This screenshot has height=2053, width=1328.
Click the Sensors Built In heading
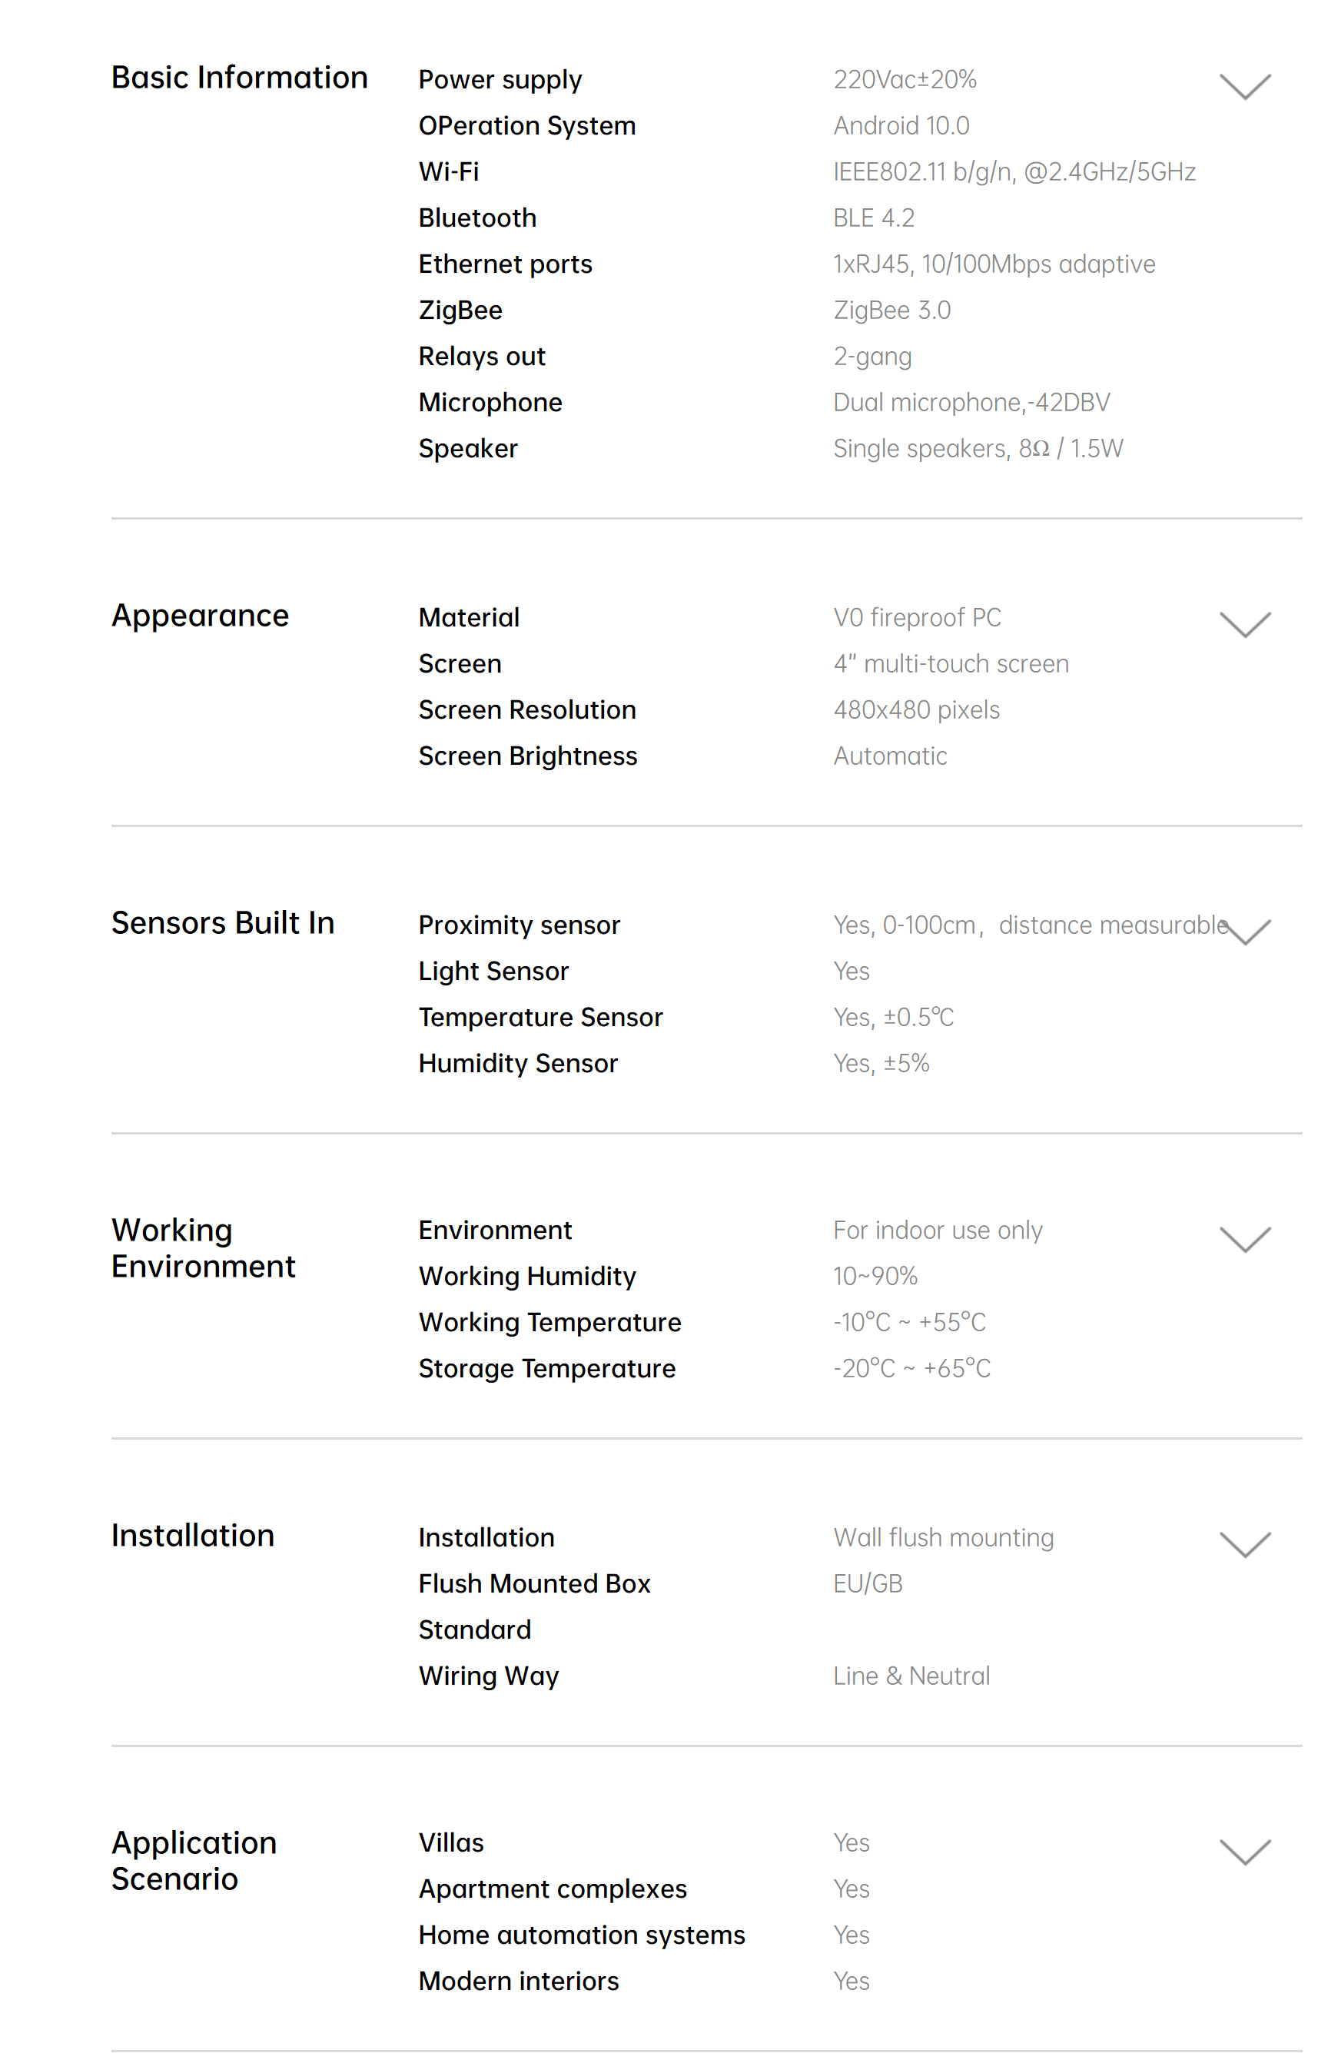(222, 922)
